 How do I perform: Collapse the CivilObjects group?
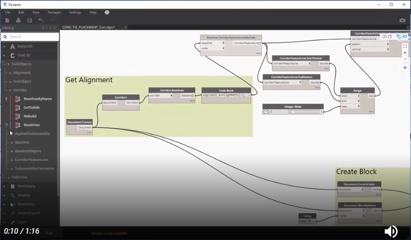click(9, 64)
